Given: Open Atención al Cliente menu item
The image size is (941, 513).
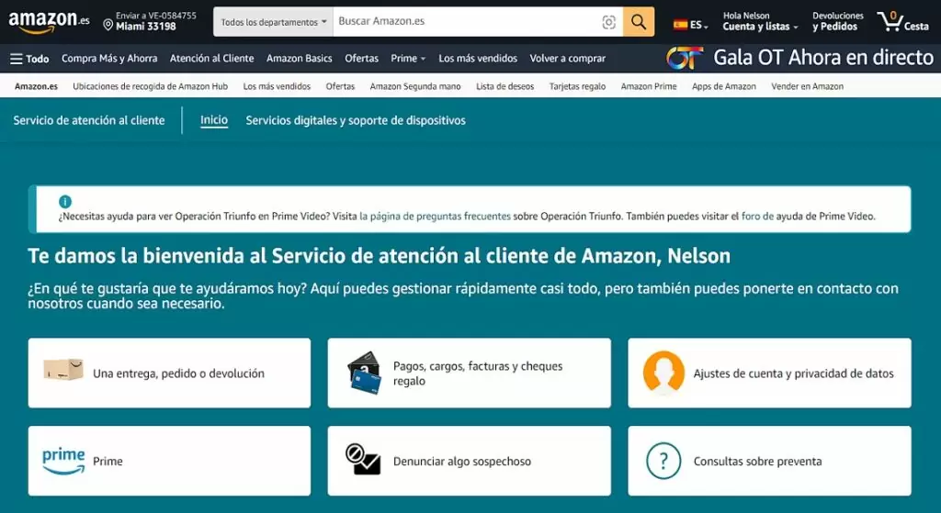Looking at the screenshot, I should tap(212, 58).
